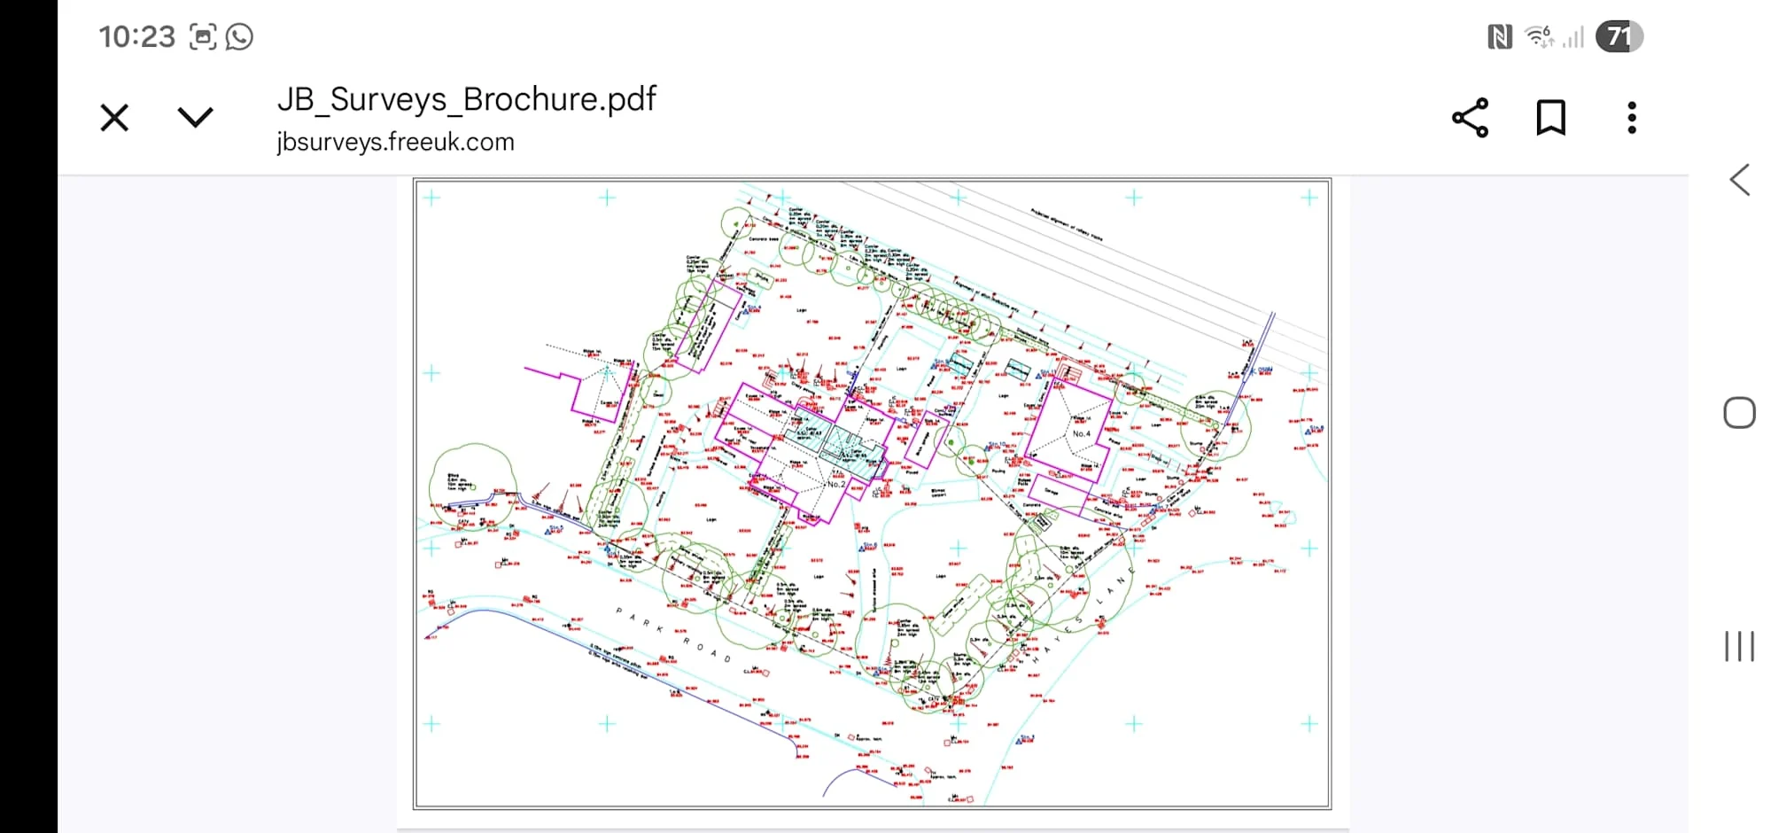This screenshot has height=833, width=1786.
Task: Tap the No.4 building label on plan
Action: click(1082, 433)
